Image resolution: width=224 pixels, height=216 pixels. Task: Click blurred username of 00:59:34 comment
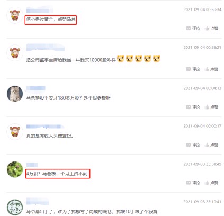[x=39, y=10]
